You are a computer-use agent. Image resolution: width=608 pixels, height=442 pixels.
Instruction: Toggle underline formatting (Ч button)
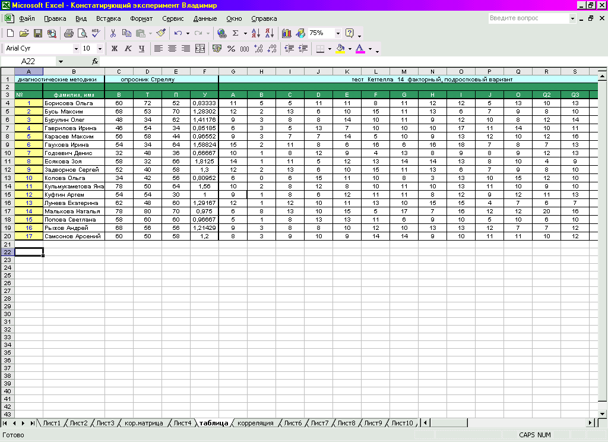[x=141, y=49]
